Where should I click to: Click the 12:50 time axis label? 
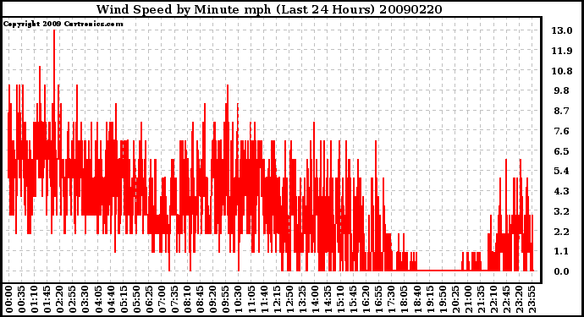[x=289, y=299]
